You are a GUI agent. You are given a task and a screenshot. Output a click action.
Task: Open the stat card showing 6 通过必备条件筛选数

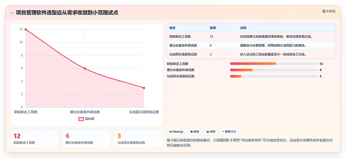(x=86, y=138)
